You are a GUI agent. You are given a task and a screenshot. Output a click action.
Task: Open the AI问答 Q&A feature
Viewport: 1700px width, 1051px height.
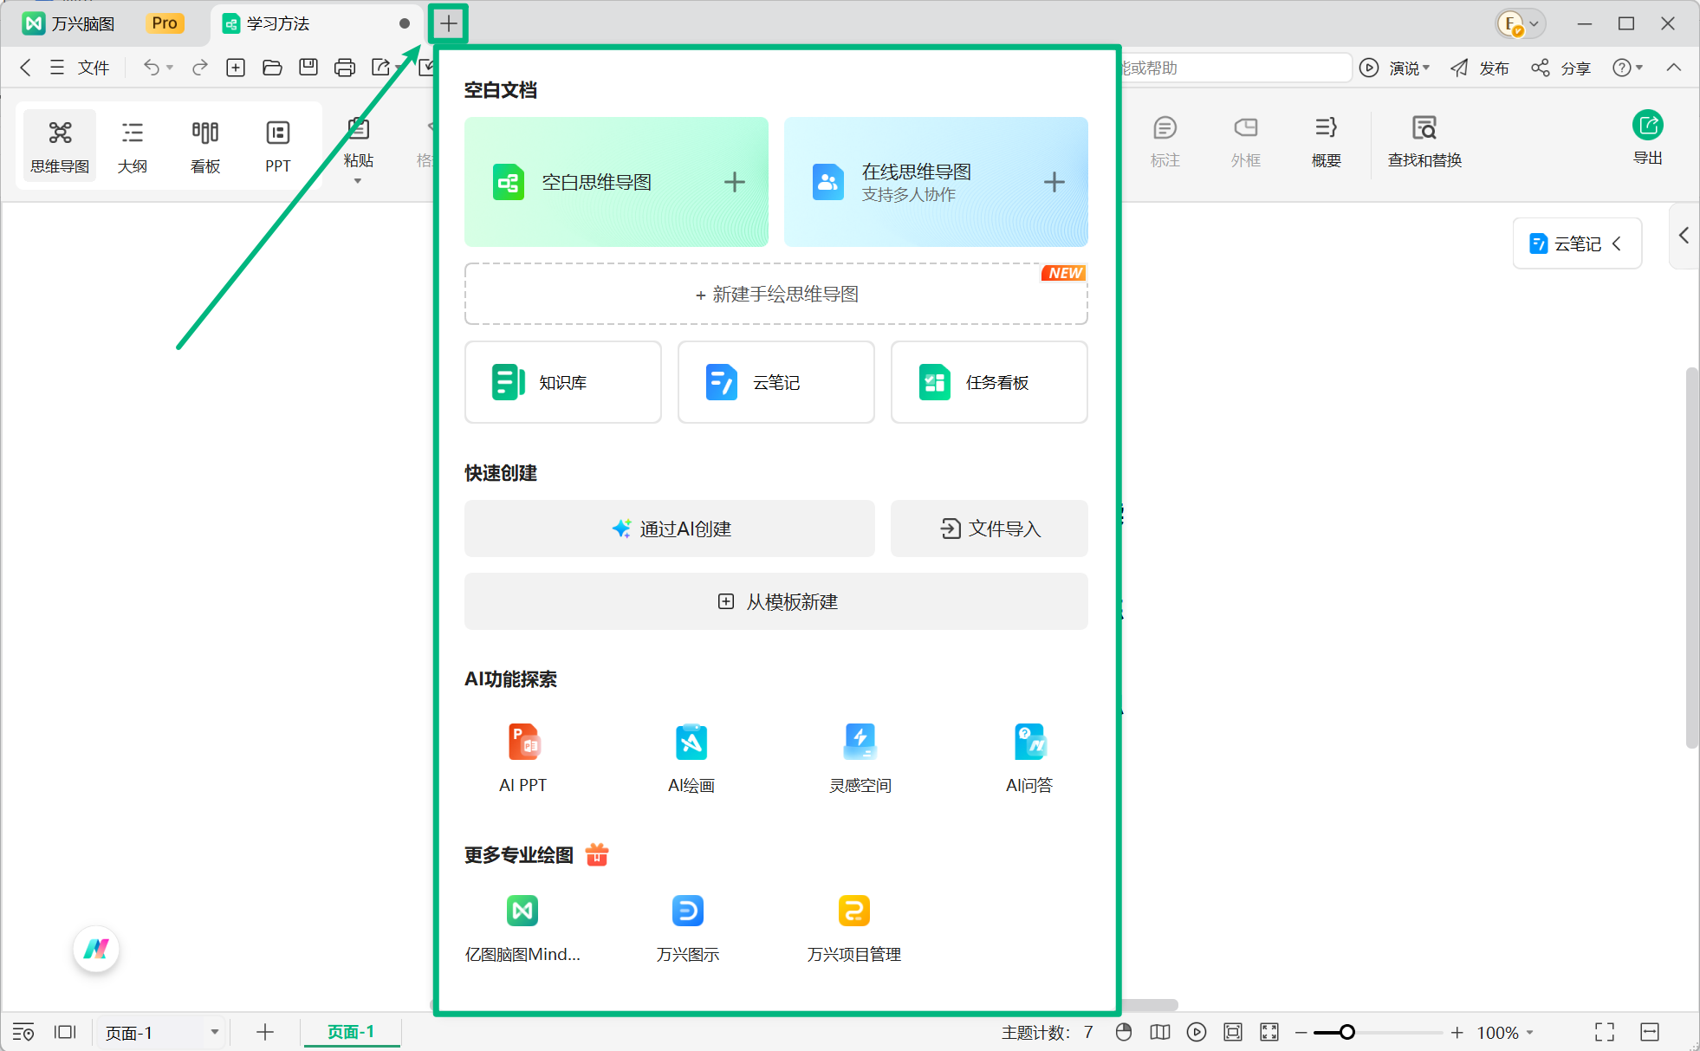pyautogui.click(x=1029, y=758)
